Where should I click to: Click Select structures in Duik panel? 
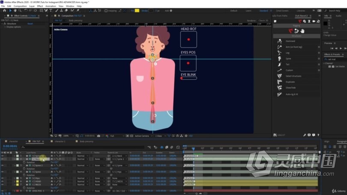coord(293,76)
